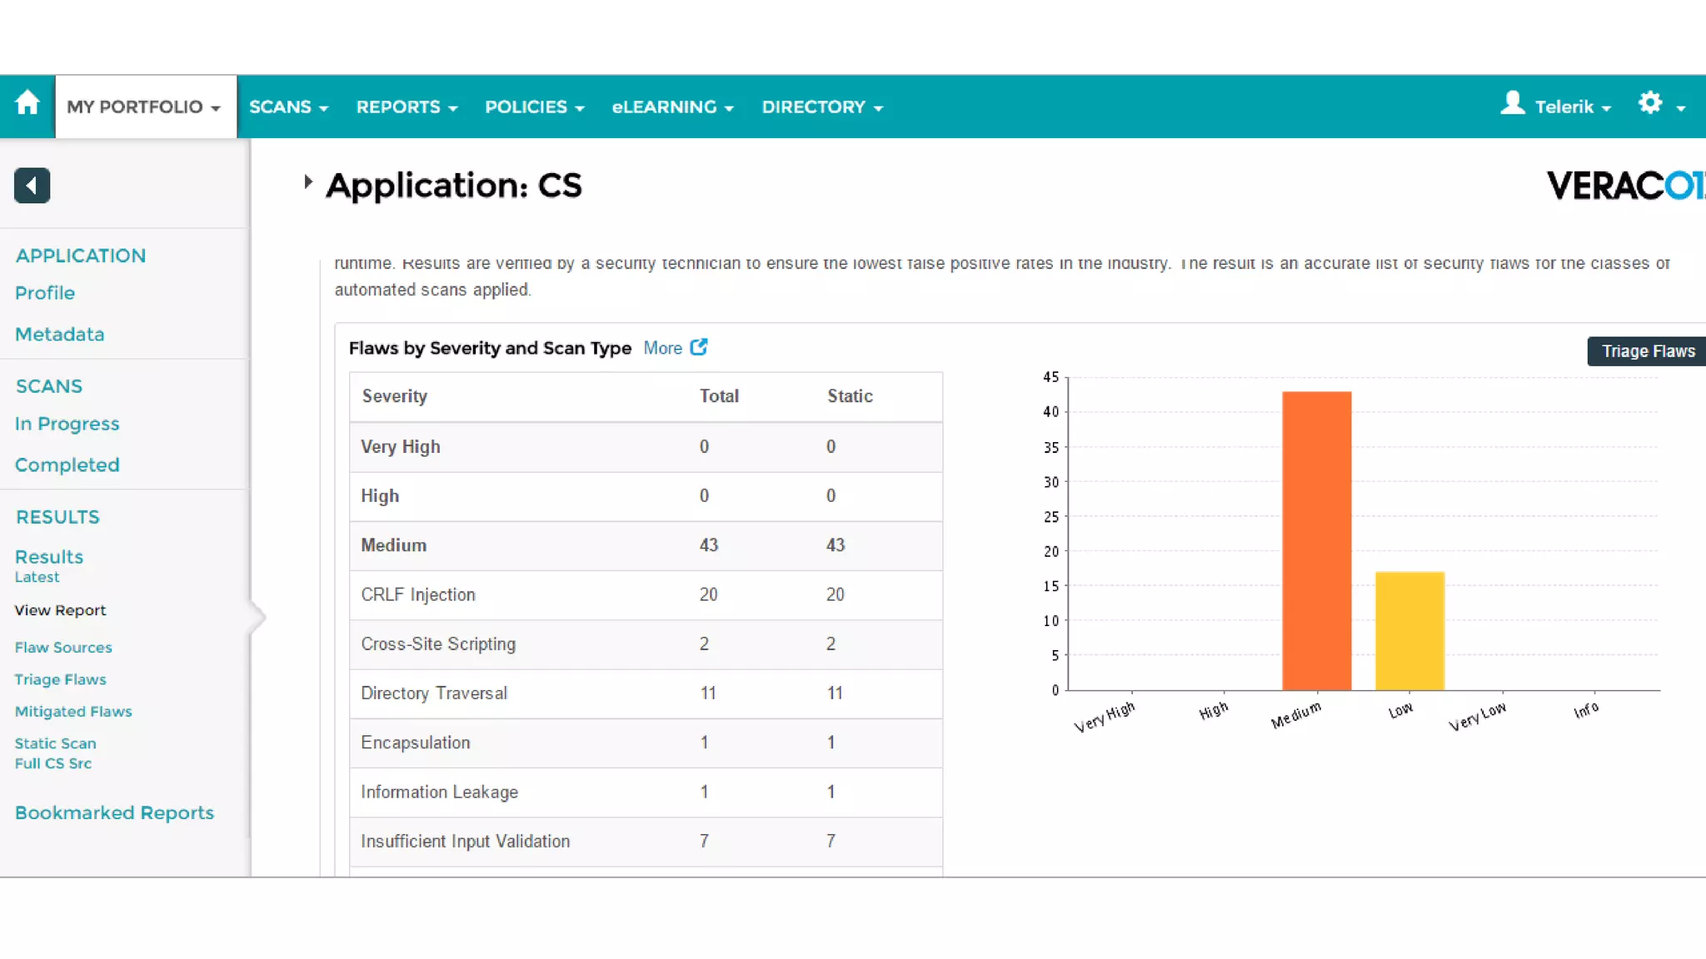Open the My Portfolio dropdown
Screen dimensions: 1706x959
tap(145, 107)
